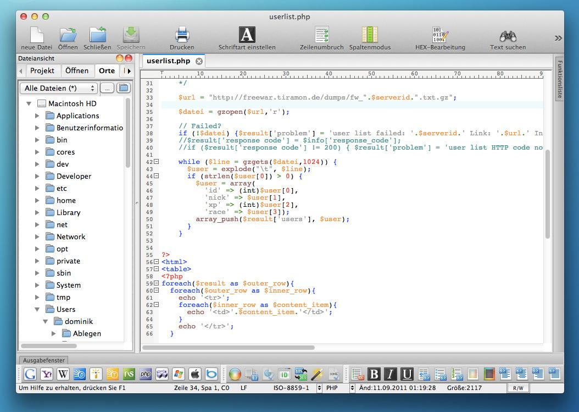Enable Spaltenmodus column mode
Image resolution: width=579 pixels, height=412 pixels.
[370, 36]
